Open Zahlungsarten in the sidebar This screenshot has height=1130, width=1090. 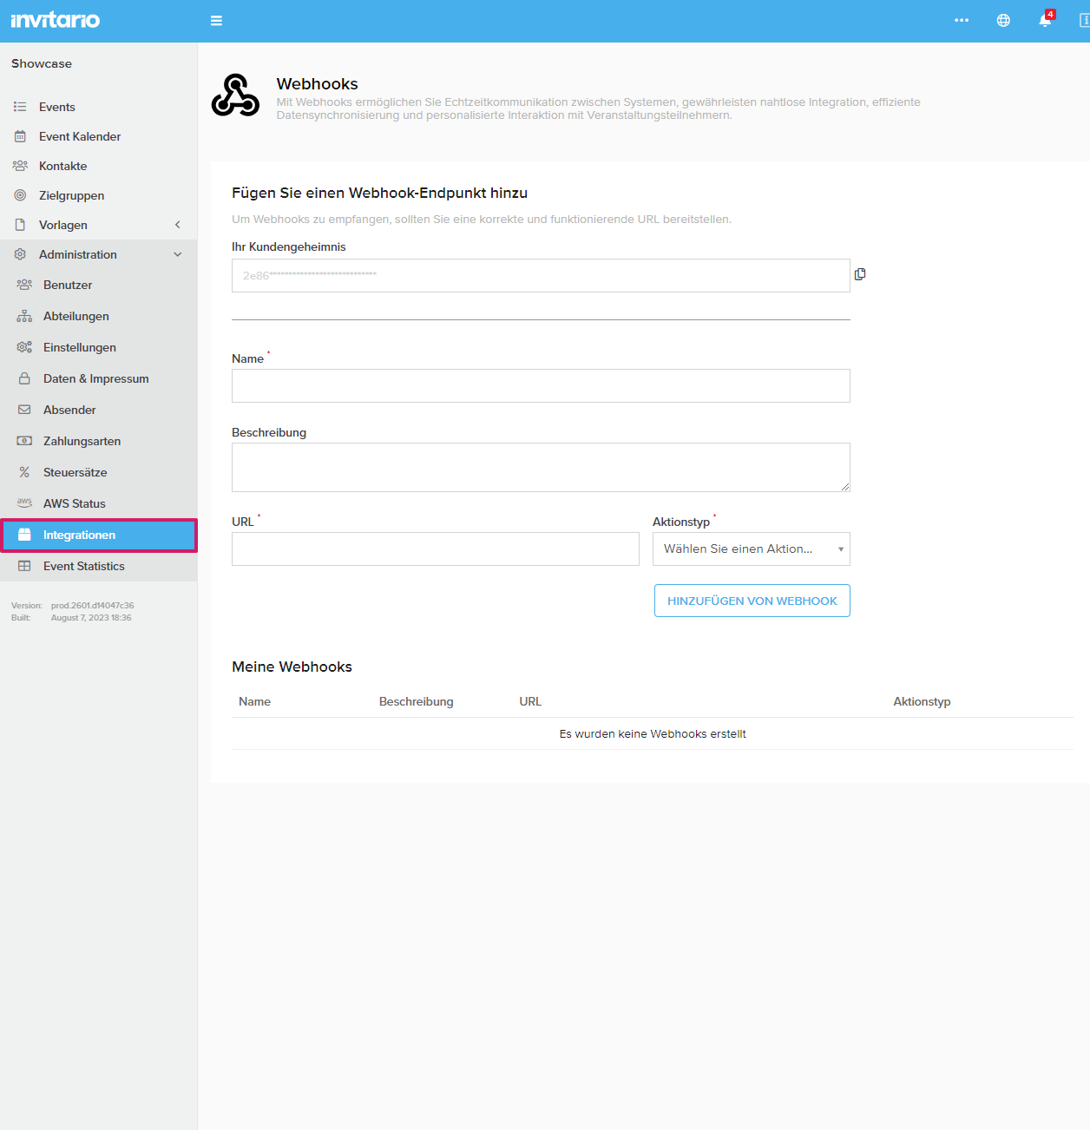[82, 441]
